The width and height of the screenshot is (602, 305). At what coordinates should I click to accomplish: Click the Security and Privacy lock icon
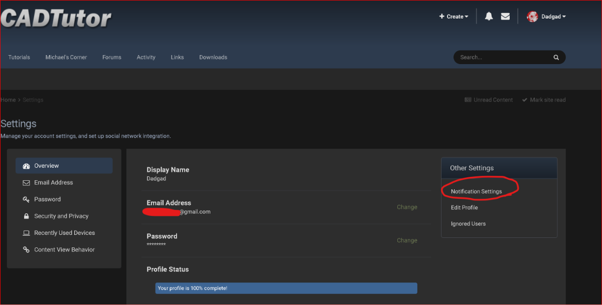tap(27, 216)
